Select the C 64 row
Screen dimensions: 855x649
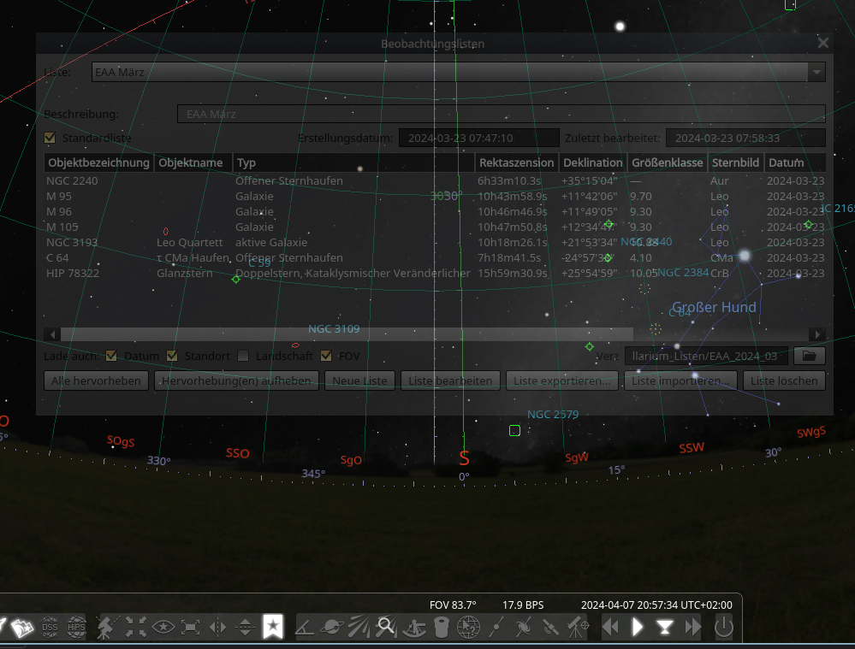coord(435,257)
